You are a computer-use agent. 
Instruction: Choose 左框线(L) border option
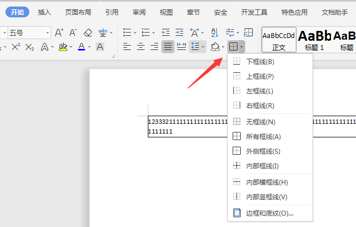(270, 91)
